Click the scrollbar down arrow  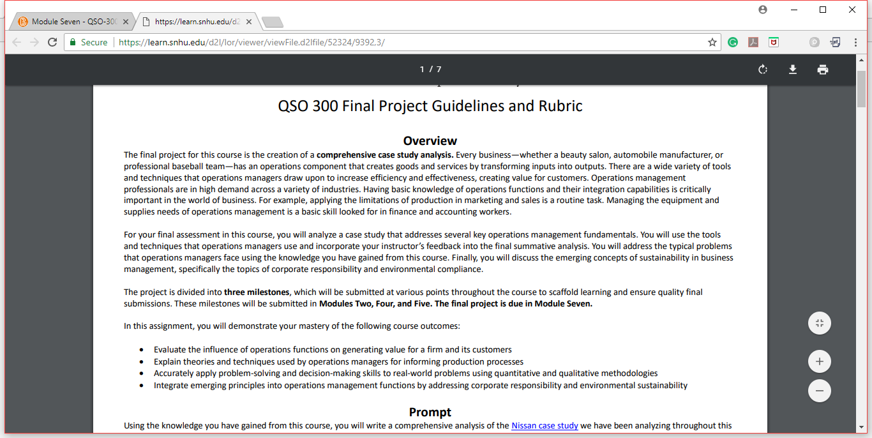(862, 427)
